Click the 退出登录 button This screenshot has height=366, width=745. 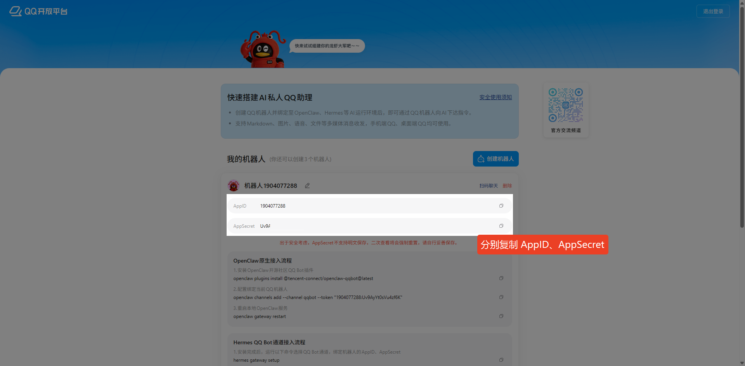pyautogui.click(x=713, y=11)
